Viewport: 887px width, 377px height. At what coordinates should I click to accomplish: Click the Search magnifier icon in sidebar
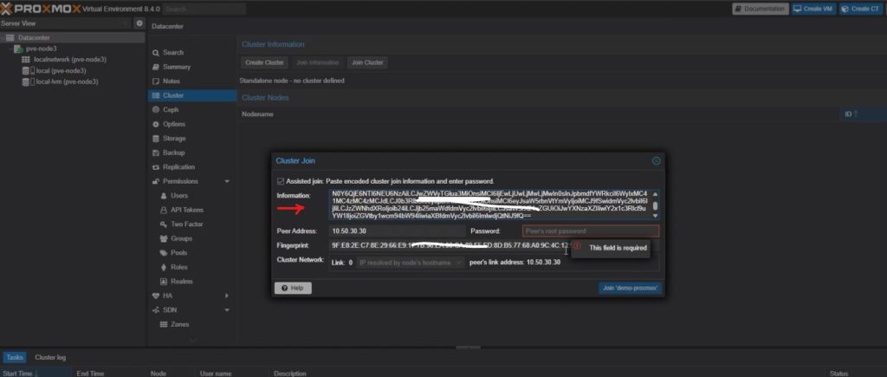tap(156, 53)
